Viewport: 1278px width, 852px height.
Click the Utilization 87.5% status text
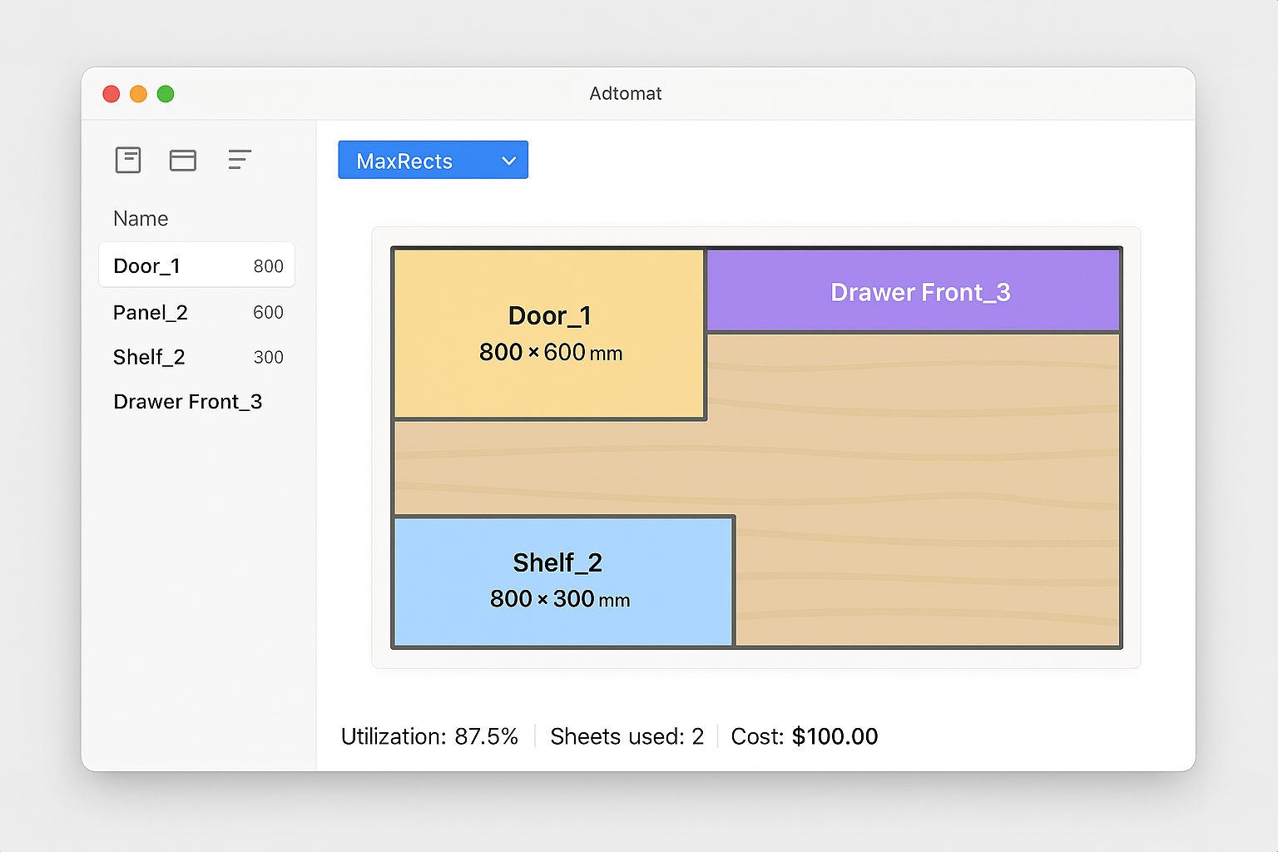pos(429,736)
